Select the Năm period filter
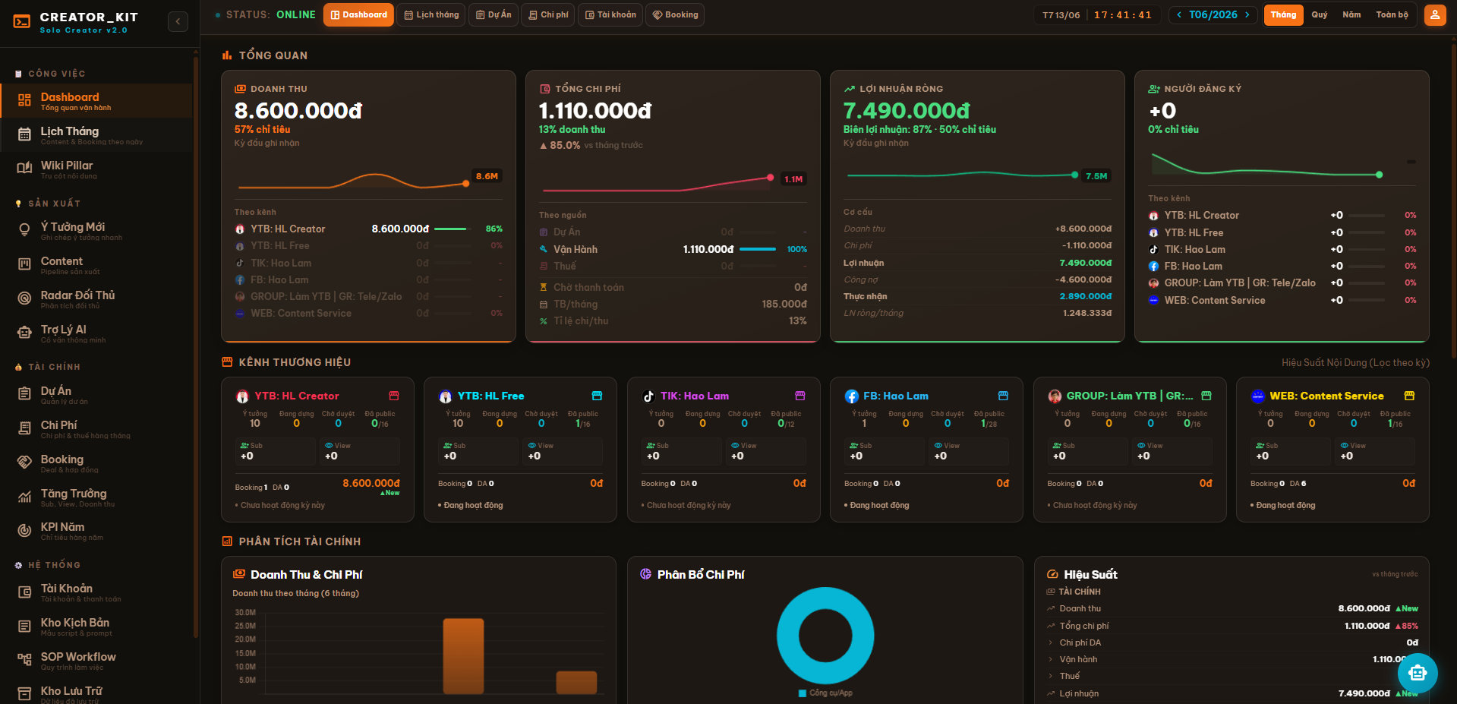 click(1351, 15)
